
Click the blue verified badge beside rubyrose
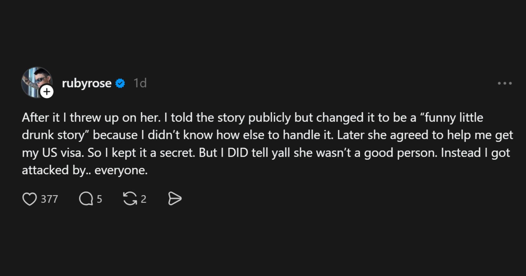pos(120,83)
